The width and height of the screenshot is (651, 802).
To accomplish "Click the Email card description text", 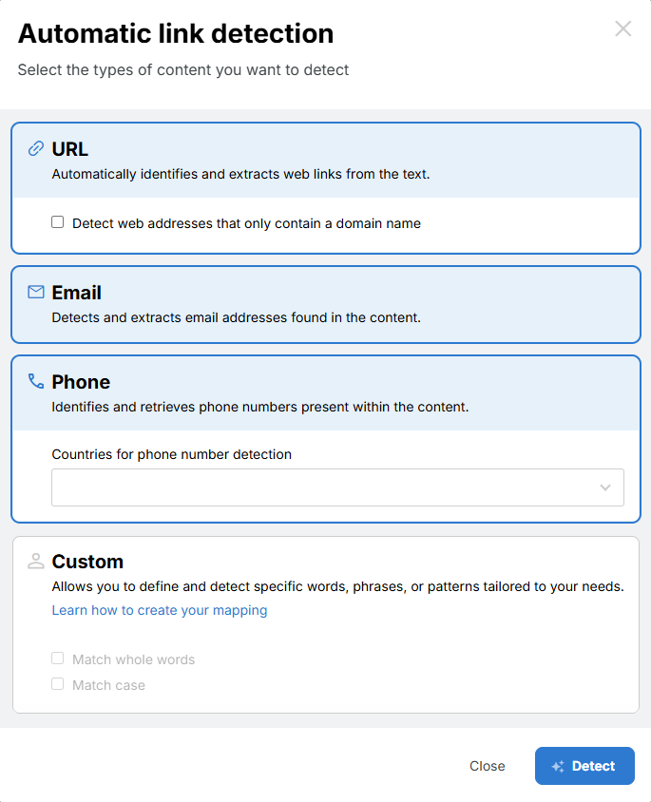I will (x=236, y=317).
